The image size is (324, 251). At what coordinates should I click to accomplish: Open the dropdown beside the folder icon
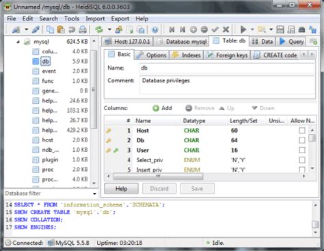coord(271,29)
